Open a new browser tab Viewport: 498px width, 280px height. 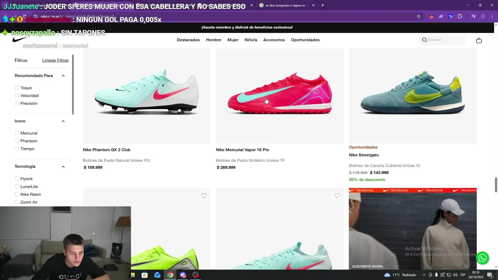coord(323,5)
